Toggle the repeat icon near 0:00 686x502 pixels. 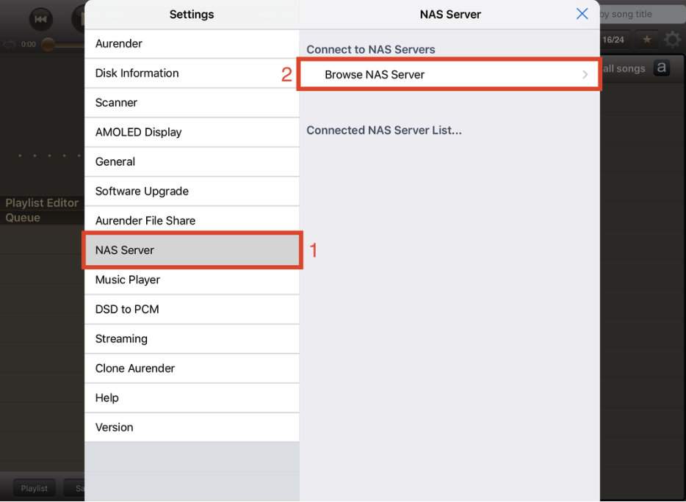[x=10, y=44]
